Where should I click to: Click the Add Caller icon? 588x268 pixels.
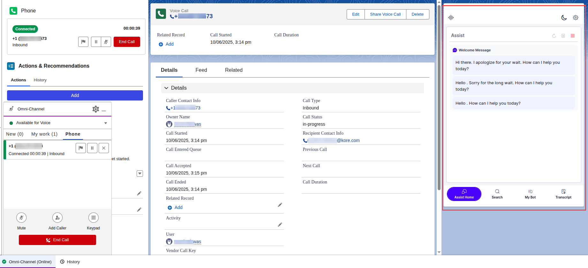(x=57, y=218)
